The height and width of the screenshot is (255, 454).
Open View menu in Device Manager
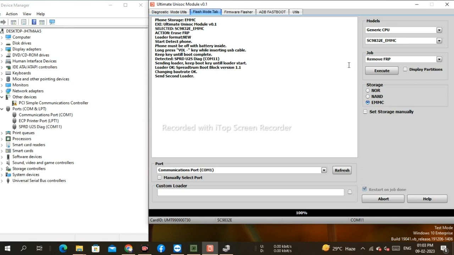click(x=27, y=14)
